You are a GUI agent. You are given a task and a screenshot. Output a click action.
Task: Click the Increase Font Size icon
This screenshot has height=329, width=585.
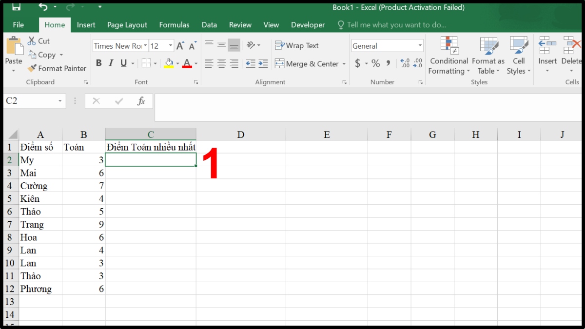pos(180,46)
